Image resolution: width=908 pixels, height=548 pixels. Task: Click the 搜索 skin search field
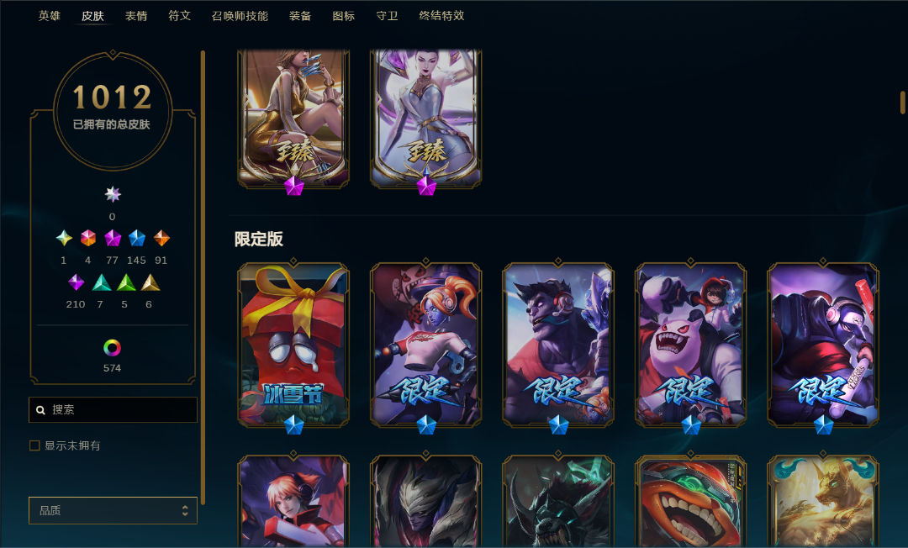[113, 409]
